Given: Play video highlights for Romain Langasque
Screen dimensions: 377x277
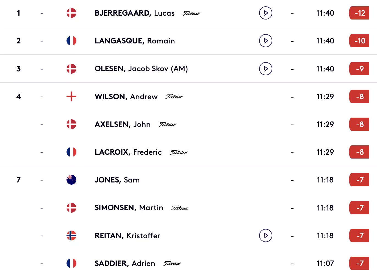Looking at the screenshot, I should pyautogui.click(x=265, y=41).
